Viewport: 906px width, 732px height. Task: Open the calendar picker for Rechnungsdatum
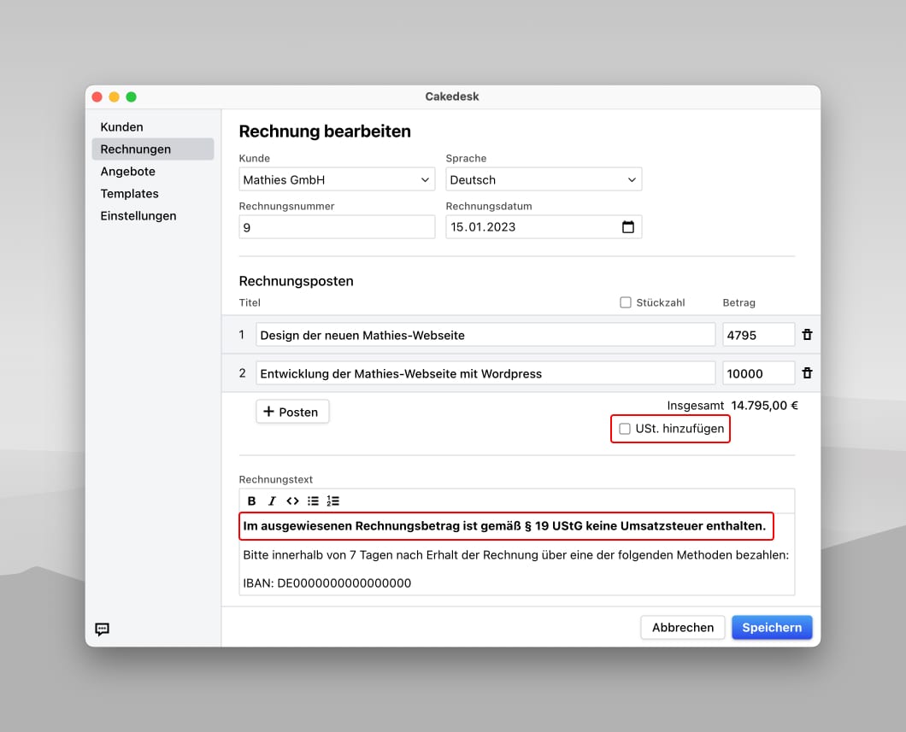tap(629, 226)
